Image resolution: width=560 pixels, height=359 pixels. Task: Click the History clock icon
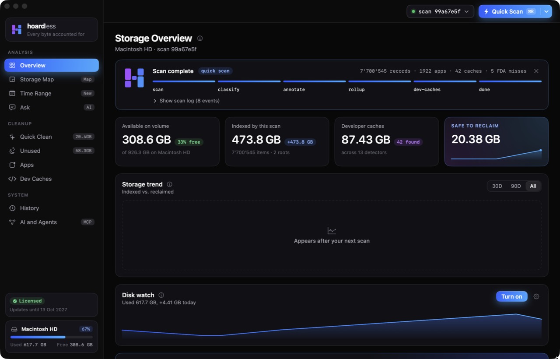pos(12,208)
